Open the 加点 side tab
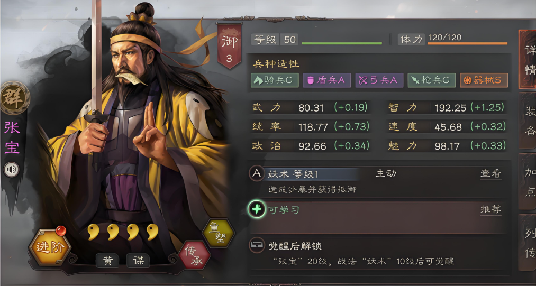 [528, 181]
